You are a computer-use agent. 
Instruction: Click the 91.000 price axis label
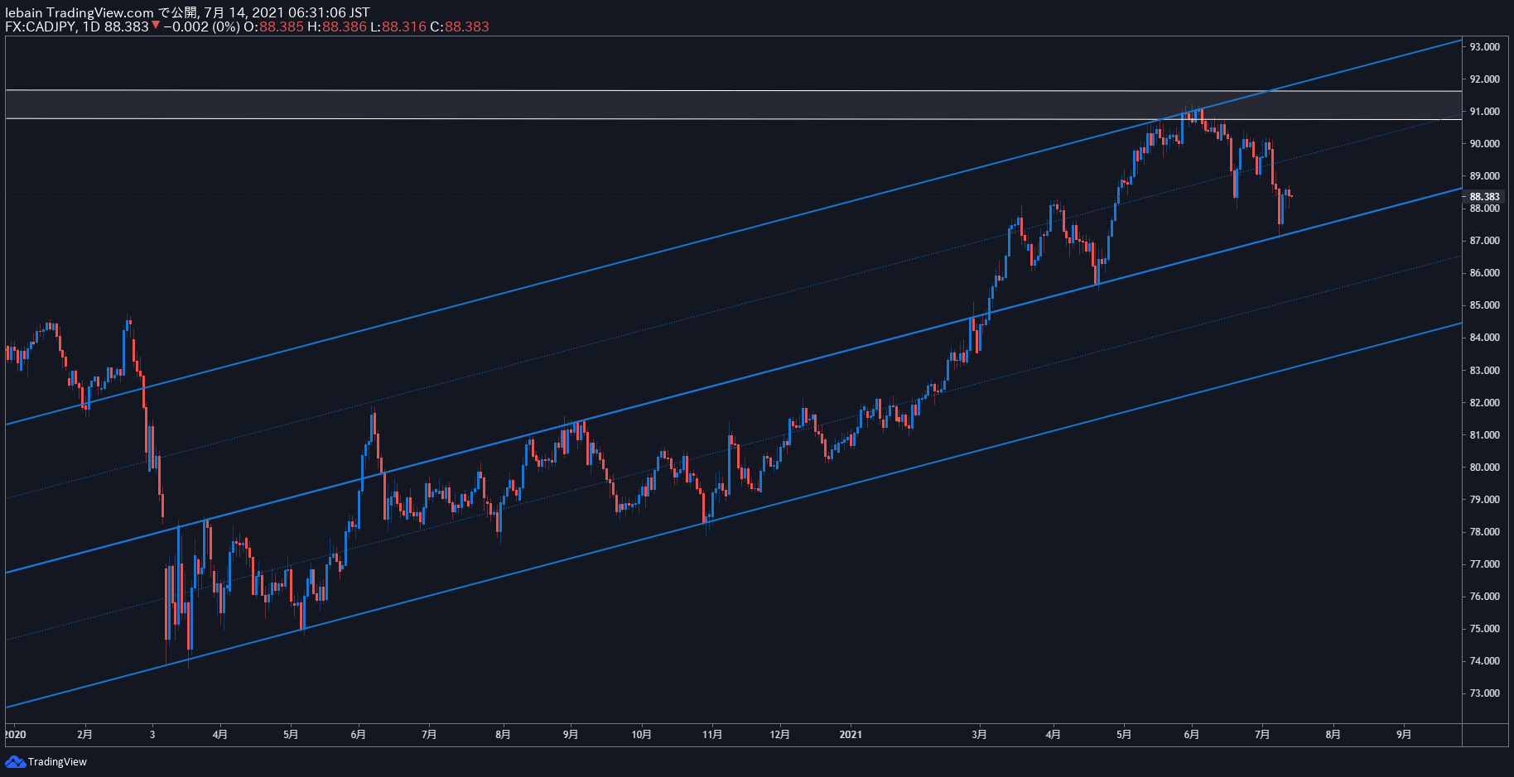(x=1484, y=112)
